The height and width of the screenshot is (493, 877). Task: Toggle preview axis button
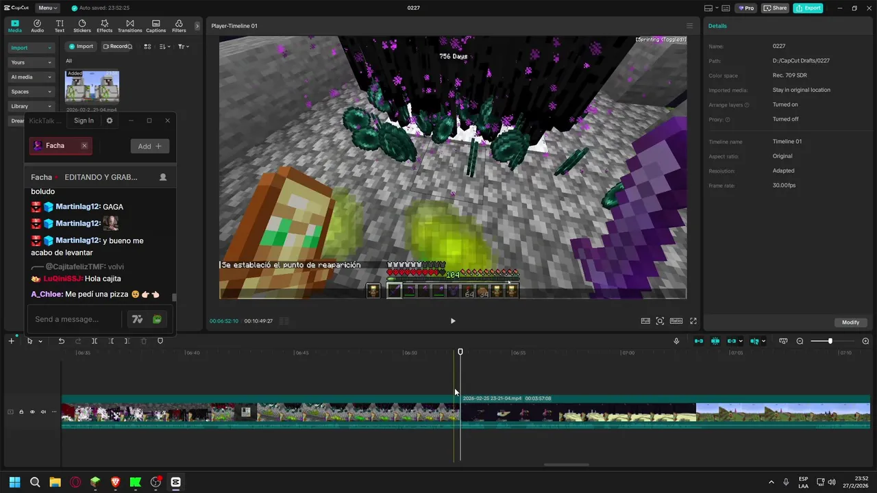tap(754, 341)
